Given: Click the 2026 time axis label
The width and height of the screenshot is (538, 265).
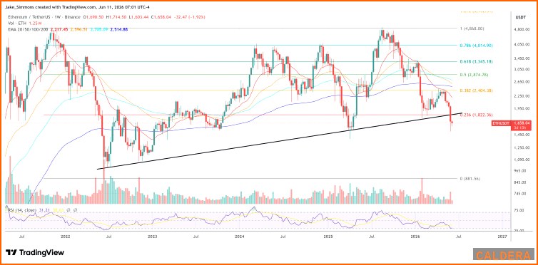Looking at the screenshot, I should point(415,237).
